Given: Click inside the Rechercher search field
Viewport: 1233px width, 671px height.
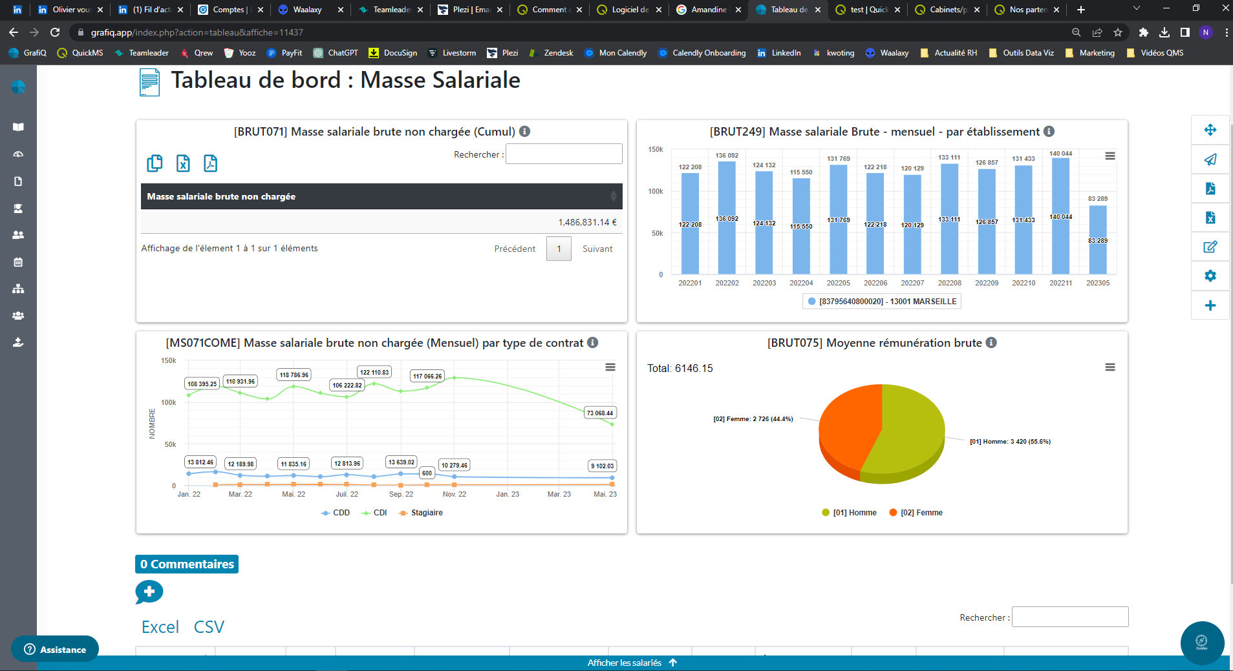Looking at the screenshot, I should click(x=563, y=153).
